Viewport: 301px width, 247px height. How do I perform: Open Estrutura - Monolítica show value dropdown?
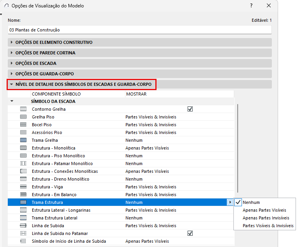(x=147, y=148)
